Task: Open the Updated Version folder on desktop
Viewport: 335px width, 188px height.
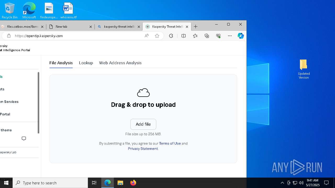Action: tap(304, 69)
